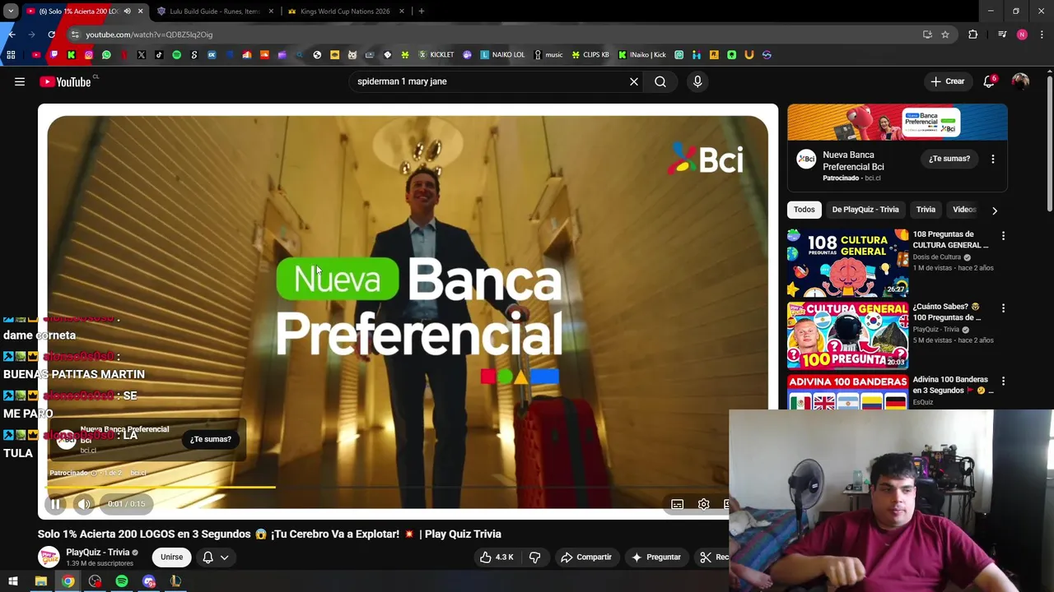This screenshot has height=592, width=1054.
Task: Open menu for Adivina 100 Banderas video
Action: coord(1003,382)
